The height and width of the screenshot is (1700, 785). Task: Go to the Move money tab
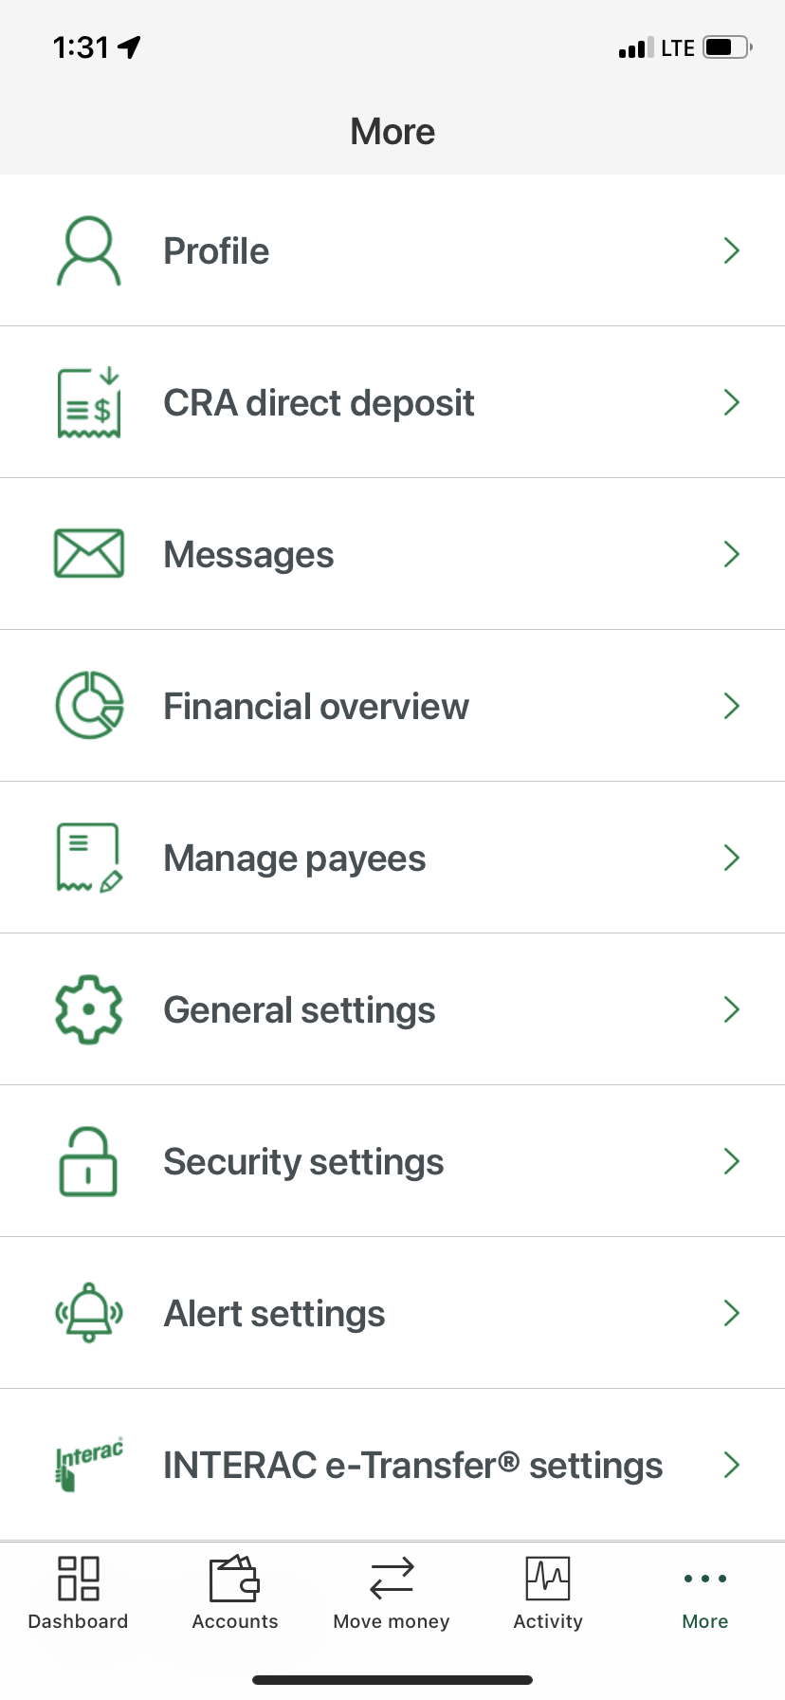point(392,1593)
